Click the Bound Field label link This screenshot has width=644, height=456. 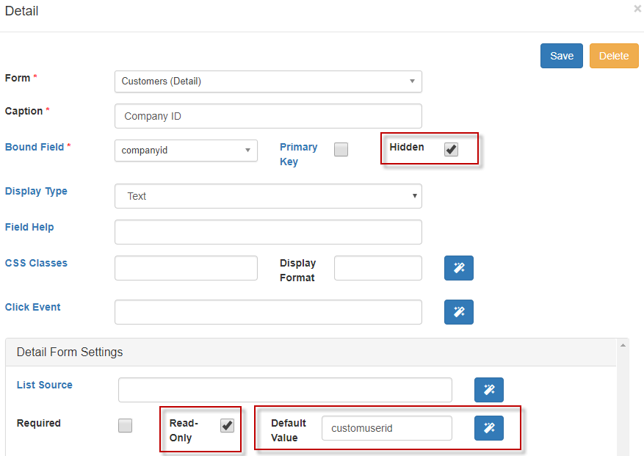click(x=35, y=147)
